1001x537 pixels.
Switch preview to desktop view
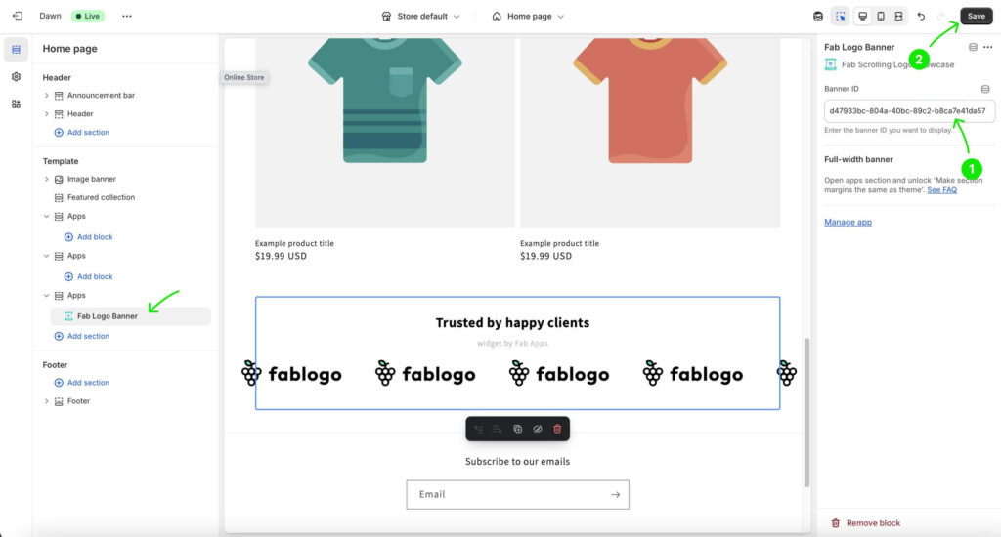862,16
